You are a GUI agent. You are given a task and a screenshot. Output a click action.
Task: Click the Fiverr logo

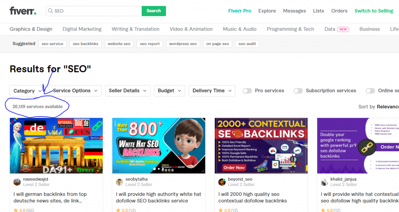[23, 10]
